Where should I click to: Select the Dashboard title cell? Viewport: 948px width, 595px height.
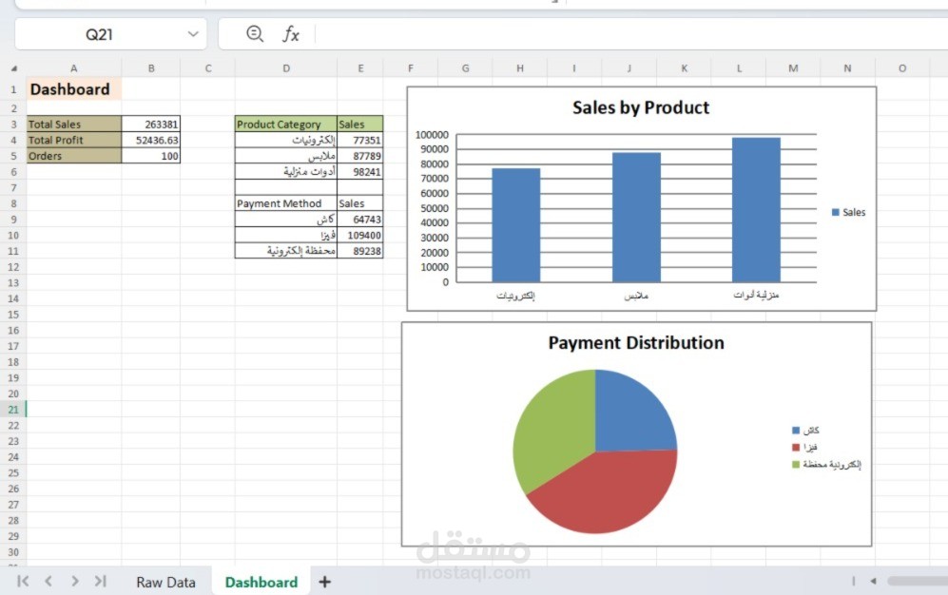pyautogui.click(x=74, y=89)
